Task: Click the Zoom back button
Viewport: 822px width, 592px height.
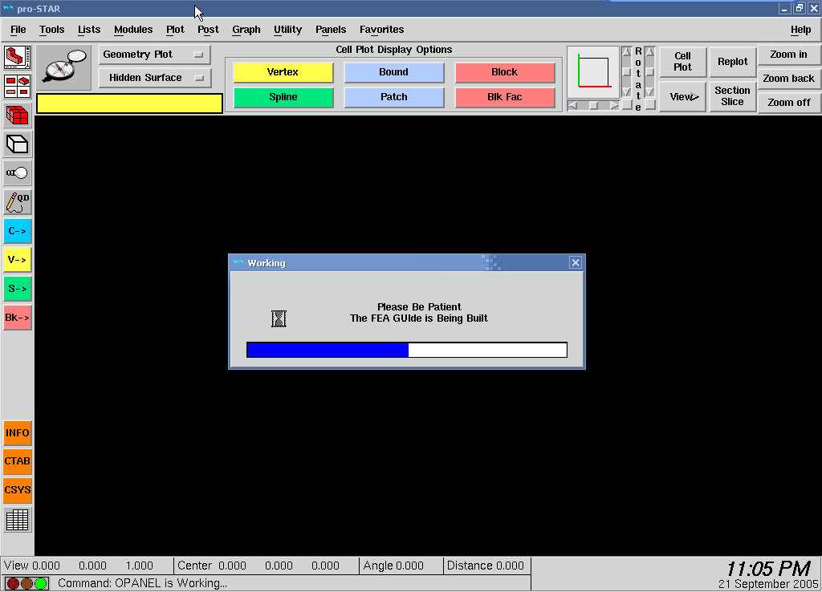Action: (x=788, y=79)
